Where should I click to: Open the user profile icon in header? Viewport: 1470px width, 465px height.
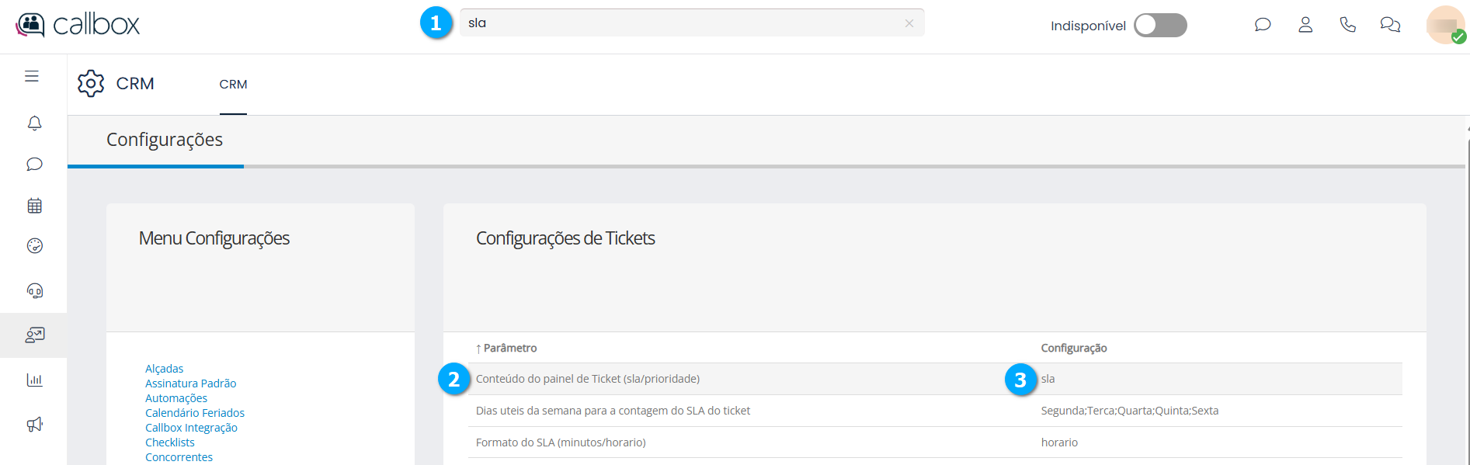pyautogui.click(x=1305, y=25)
